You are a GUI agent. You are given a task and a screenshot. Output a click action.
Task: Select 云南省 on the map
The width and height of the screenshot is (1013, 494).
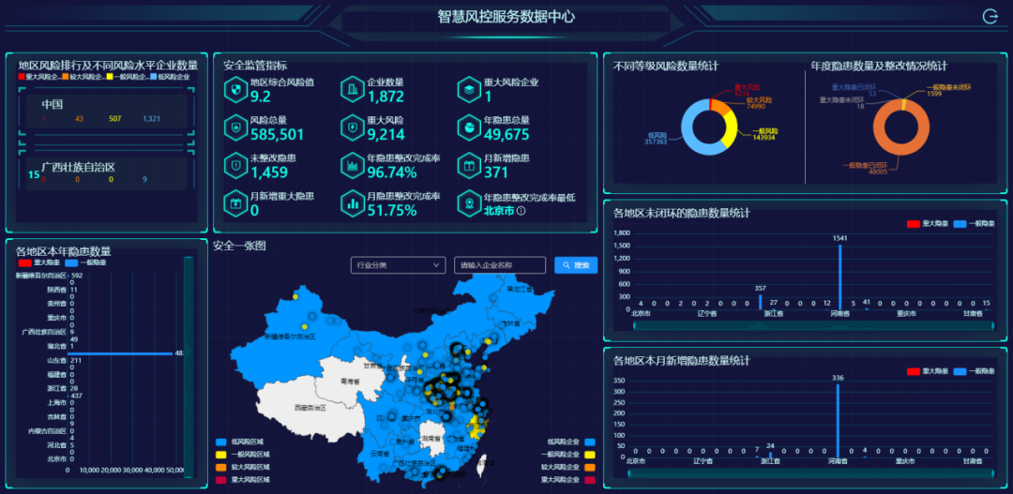pos(380,454)
